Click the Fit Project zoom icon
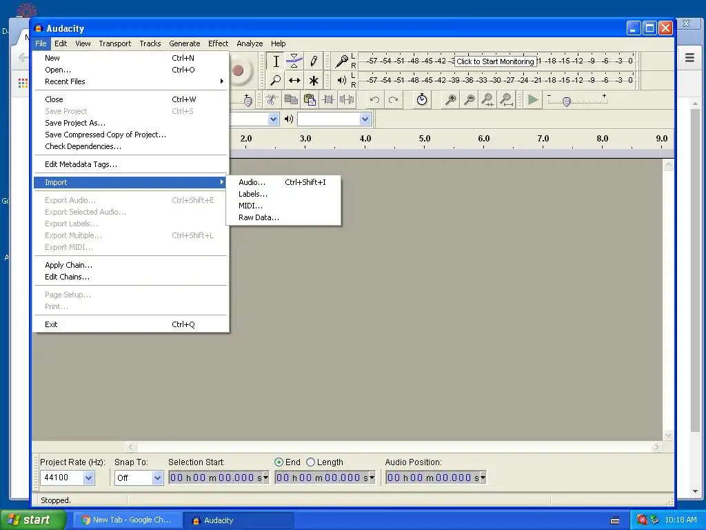The image size is (706, 530). click(x=507, y=99)
